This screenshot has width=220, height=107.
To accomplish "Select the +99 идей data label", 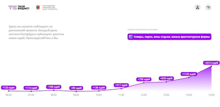I will pos(76,88).
